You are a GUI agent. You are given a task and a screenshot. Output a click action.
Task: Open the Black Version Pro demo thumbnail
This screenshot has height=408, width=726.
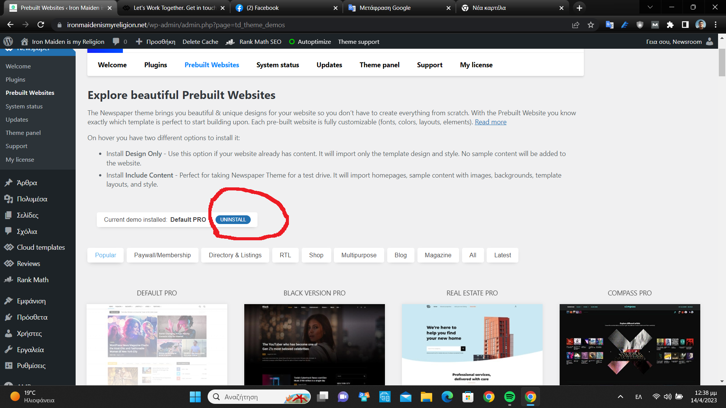(x=315, y=345)
